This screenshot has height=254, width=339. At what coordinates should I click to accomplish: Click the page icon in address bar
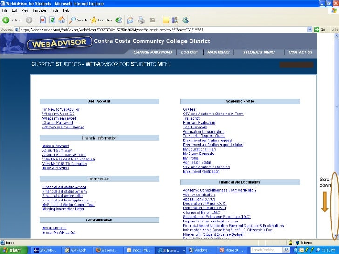coord(17,30)
